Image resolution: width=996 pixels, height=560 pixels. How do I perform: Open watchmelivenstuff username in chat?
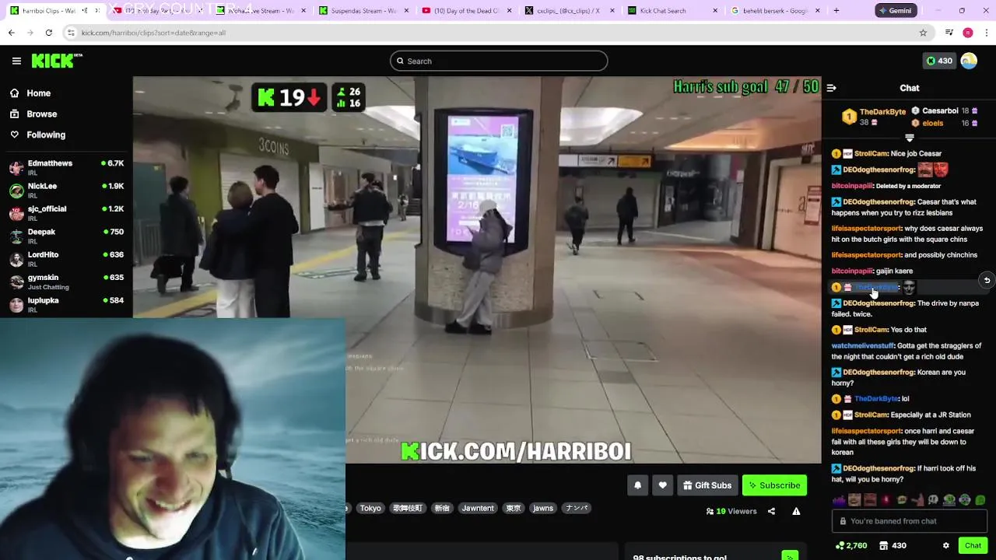pyautogui.click(x=862, y=346)
